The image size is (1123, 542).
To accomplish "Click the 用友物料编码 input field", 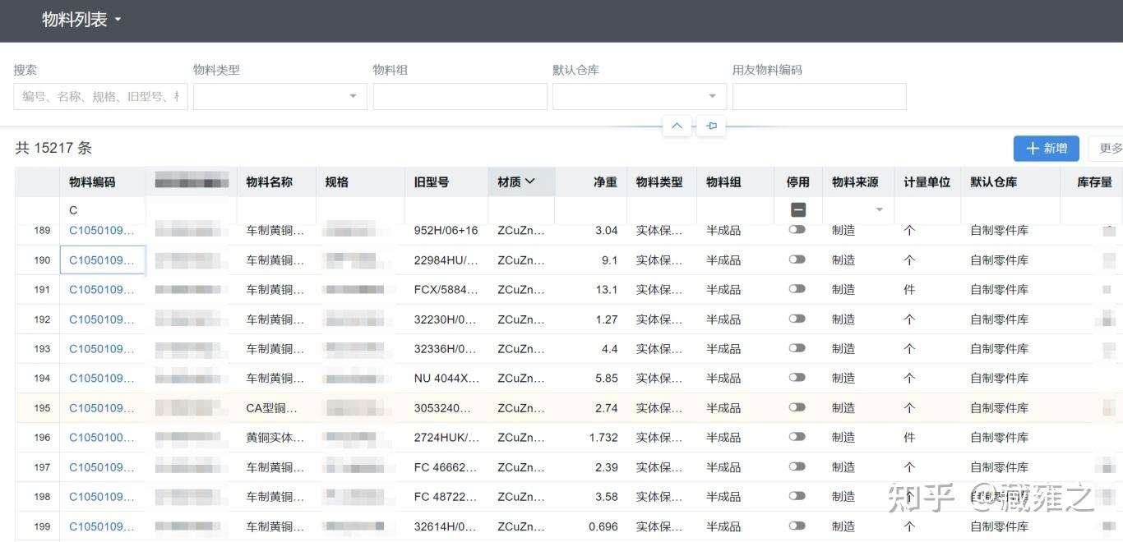I will point(820,97).
